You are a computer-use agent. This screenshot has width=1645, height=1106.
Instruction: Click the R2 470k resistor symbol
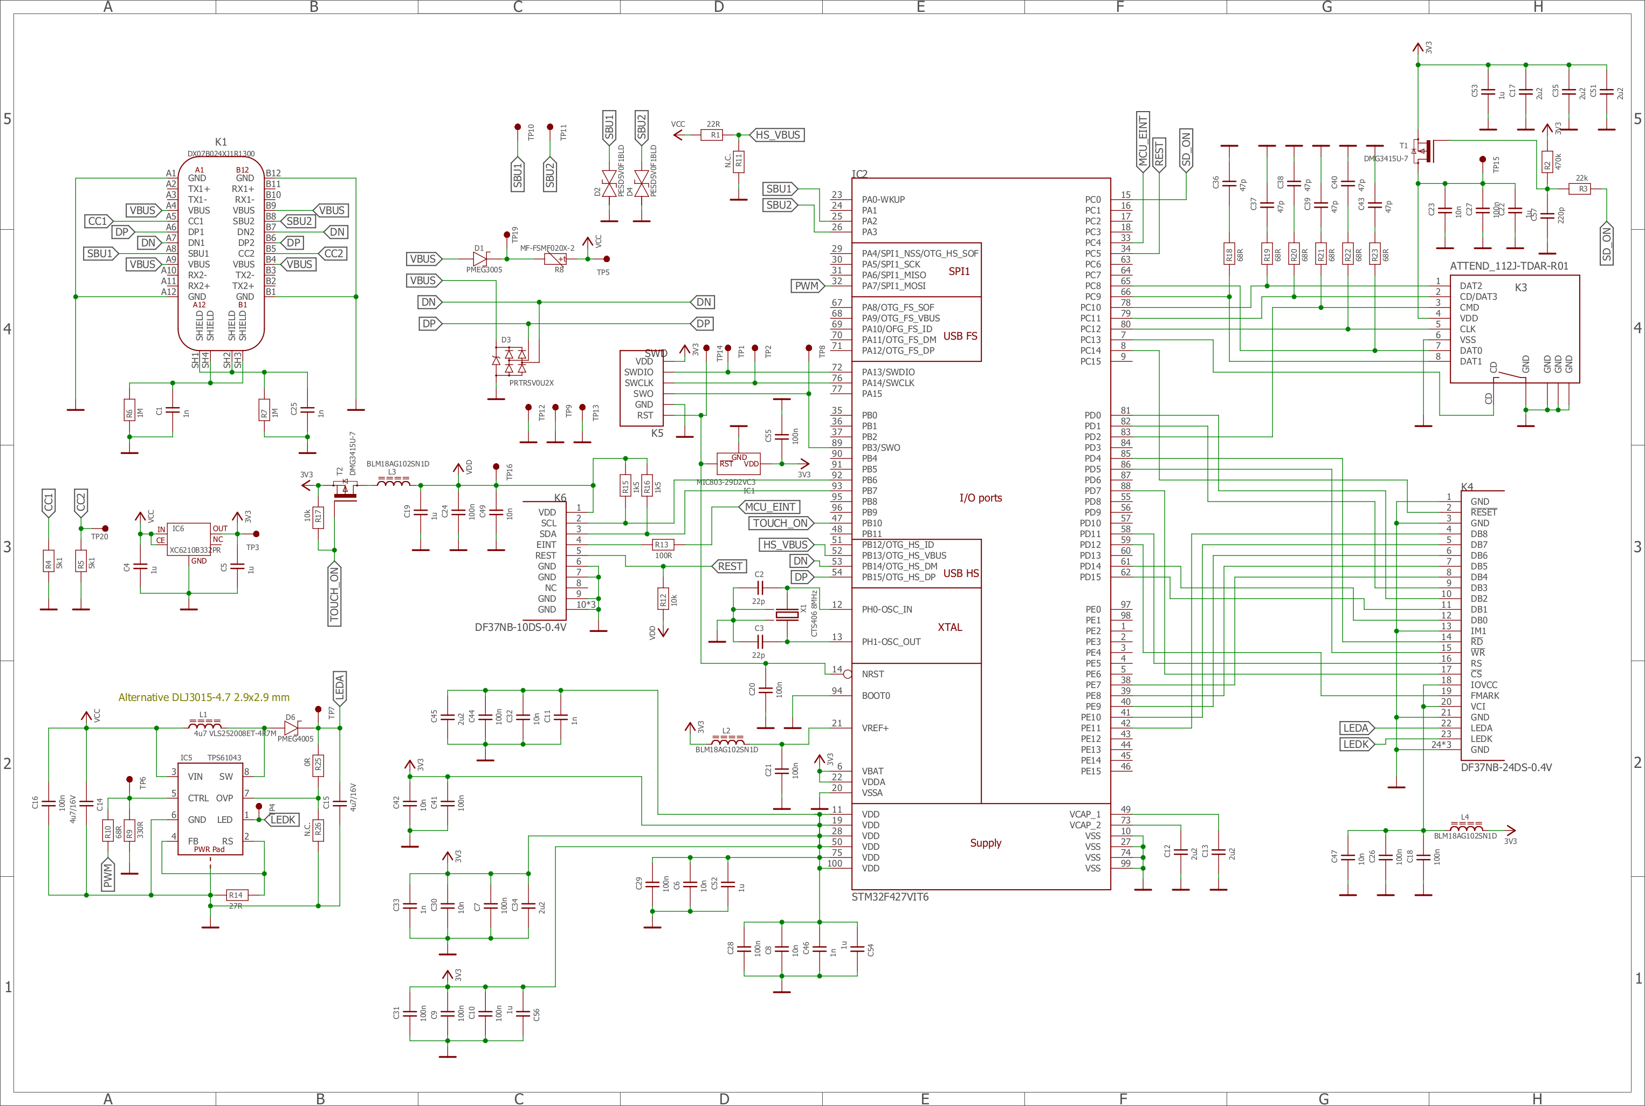(1548, 162)
